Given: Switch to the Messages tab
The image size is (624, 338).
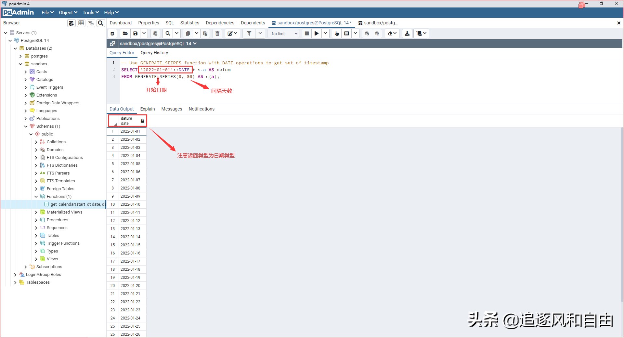Looking at the screenshot, I should 172,109.
